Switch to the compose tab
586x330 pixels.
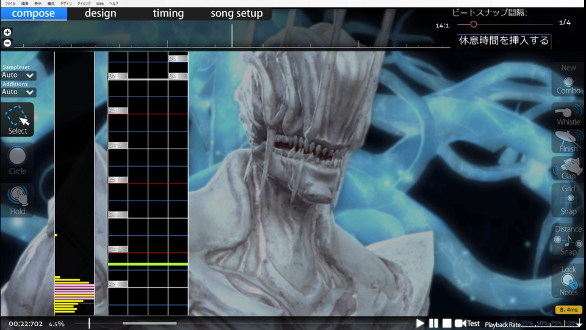coord(34,13)
